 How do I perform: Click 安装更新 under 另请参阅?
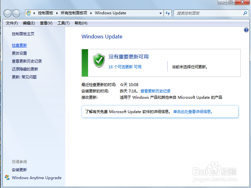(19, 170)
